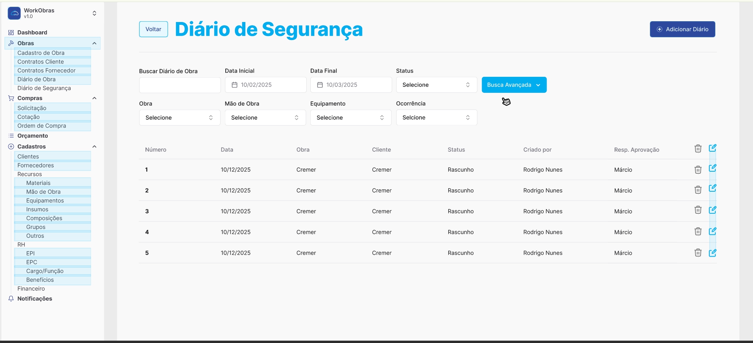Edit diary row number 2
This screenshot has height=343, width=753.
point(712,188)
